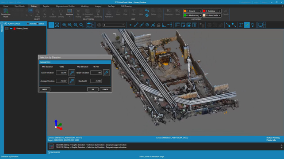Click the Cancel button in dialog
Image resolution: width=284 pixels, height=159 pixels.
pyautogui.click(x=105, y=89)
